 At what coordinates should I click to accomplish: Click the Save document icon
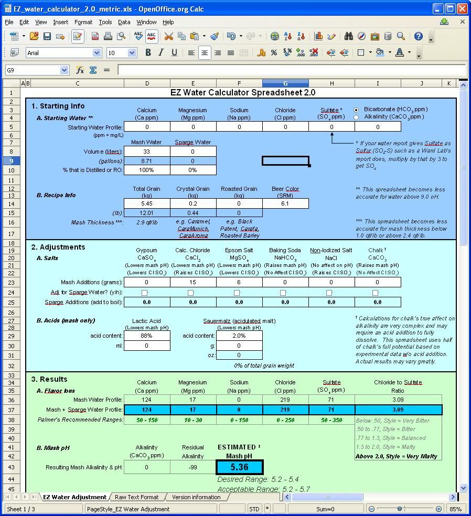47,36
